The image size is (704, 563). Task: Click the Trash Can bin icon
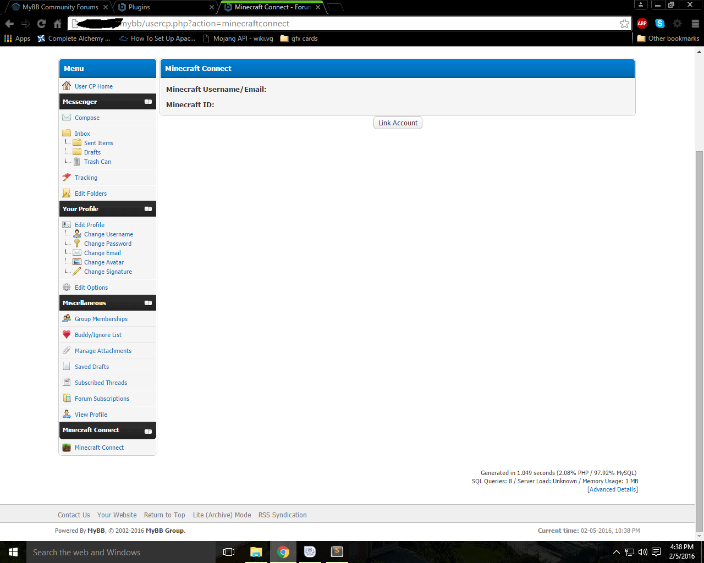[x=77, y=162]
